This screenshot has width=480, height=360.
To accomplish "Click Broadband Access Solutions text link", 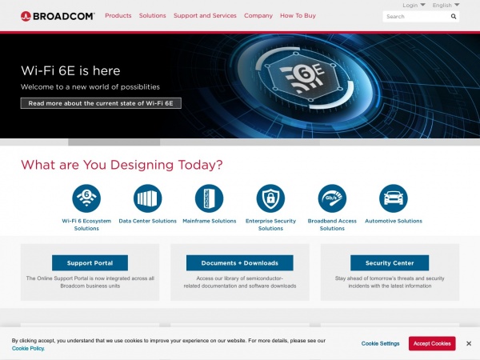I will click(x=332, y=225).
